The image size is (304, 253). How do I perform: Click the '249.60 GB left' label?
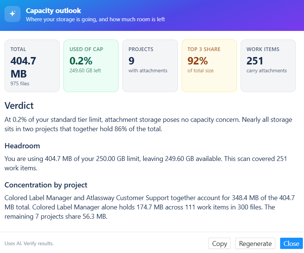[x=85, y=70]
